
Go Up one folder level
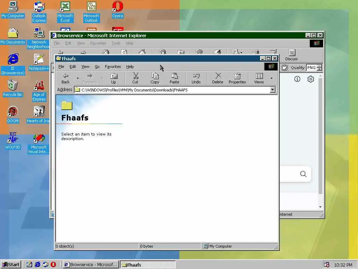point(114,78)
